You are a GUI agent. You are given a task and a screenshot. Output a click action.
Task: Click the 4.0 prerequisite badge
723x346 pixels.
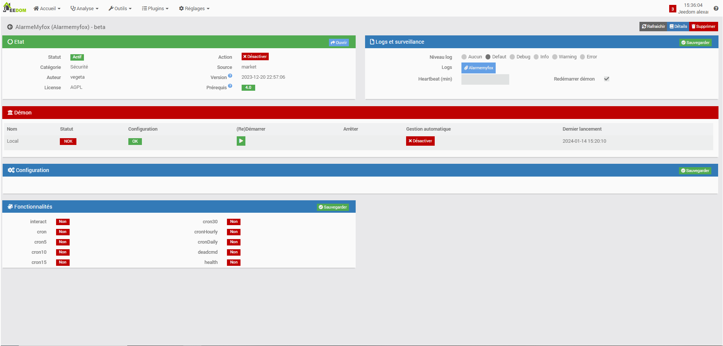(248, 88)
